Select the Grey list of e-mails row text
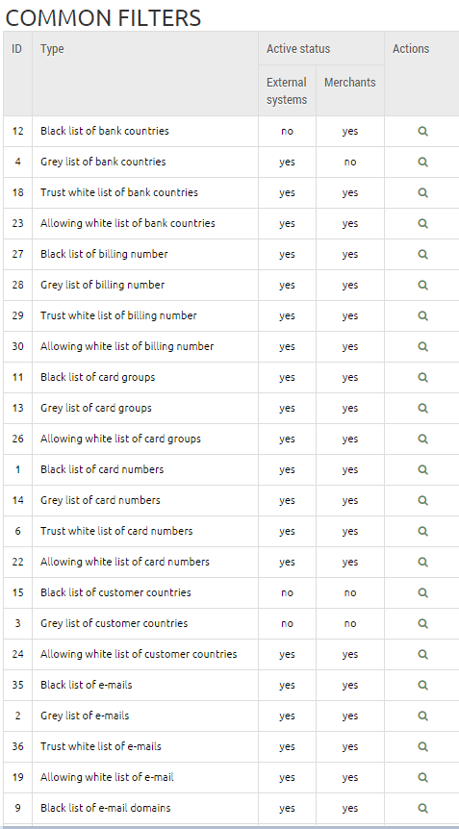 [x=85, y=716]
